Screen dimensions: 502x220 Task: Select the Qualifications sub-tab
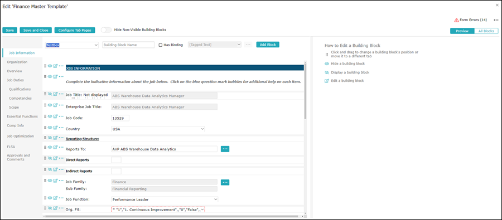pyautogui.click(x=20, y=89)
